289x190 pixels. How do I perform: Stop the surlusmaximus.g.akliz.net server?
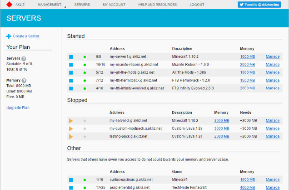(71, 180)
